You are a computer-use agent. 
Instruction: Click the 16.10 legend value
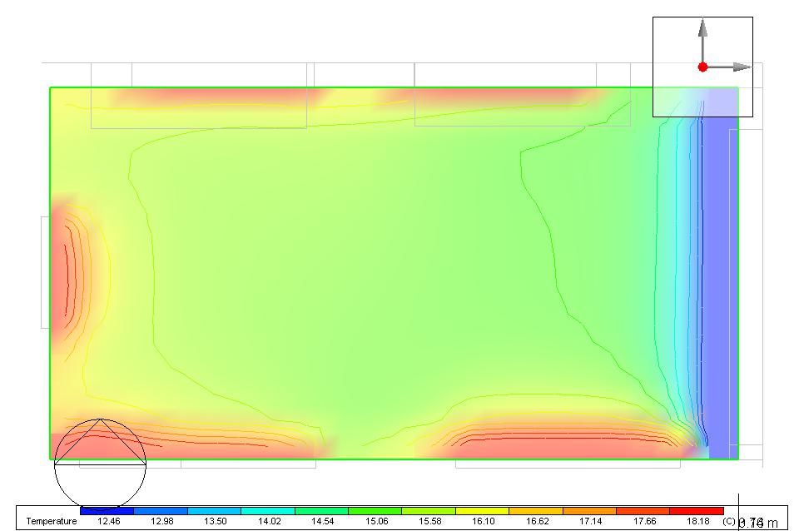484,521
